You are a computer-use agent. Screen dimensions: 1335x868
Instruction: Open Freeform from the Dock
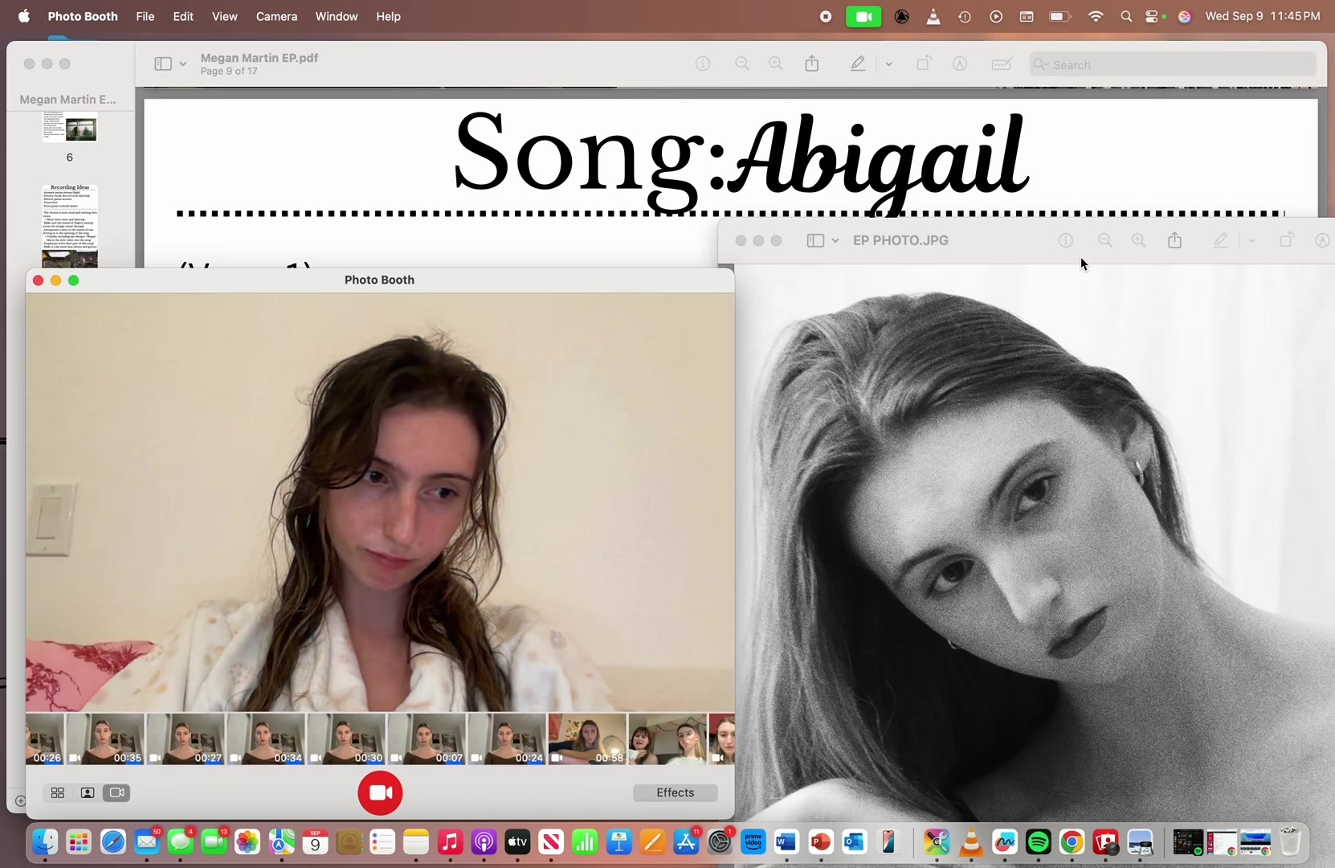coord(1005,841)
